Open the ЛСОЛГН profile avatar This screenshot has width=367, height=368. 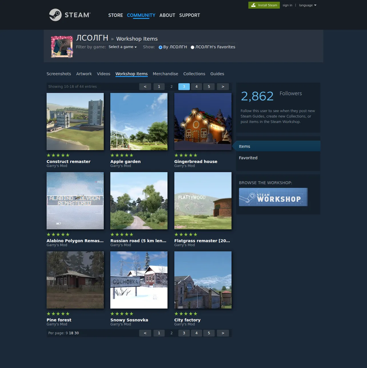click(x=62, y=47)
